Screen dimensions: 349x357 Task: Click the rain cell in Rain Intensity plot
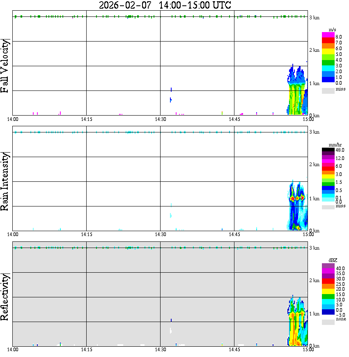click(297, 205)
